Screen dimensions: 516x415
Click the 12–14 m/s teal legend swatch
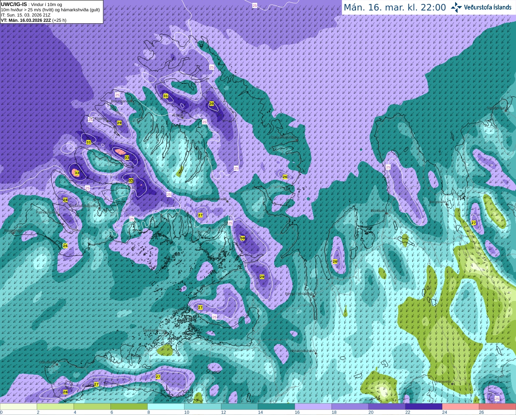(x=239, y=407)
